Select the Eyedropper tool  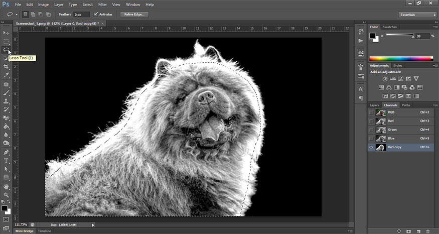pyautogui.click(x=6, y=75)
